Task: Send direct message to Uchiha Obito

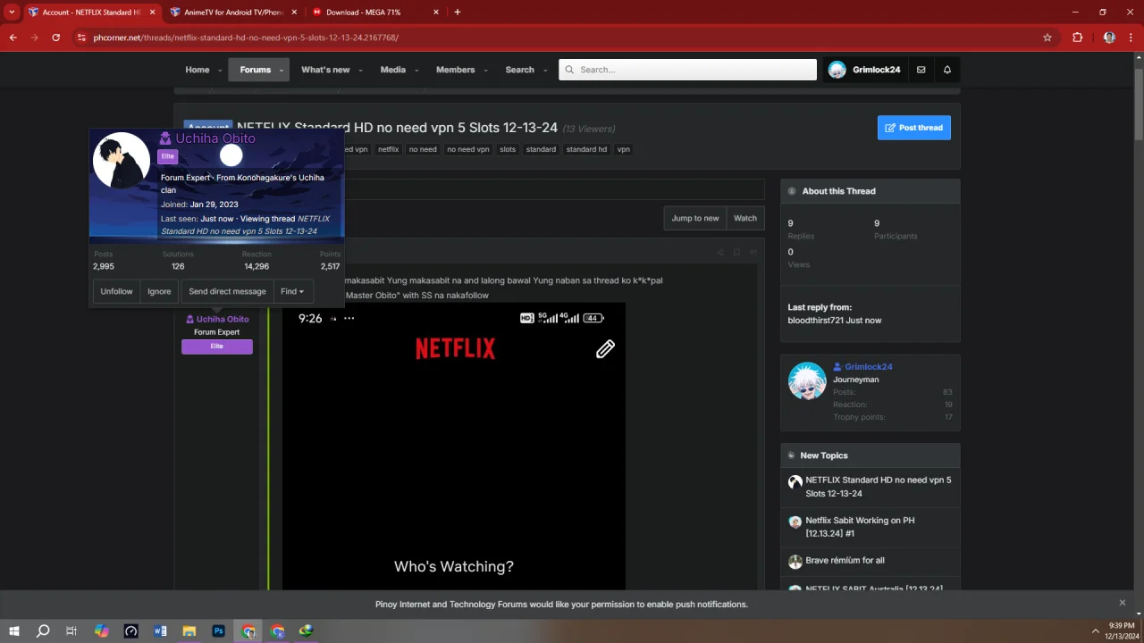Action: [x=227, y=291]
